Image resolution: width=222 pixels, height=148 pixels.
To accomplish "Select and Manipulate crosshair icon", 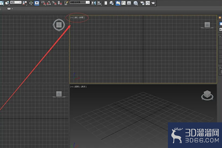I will point(31,3).
